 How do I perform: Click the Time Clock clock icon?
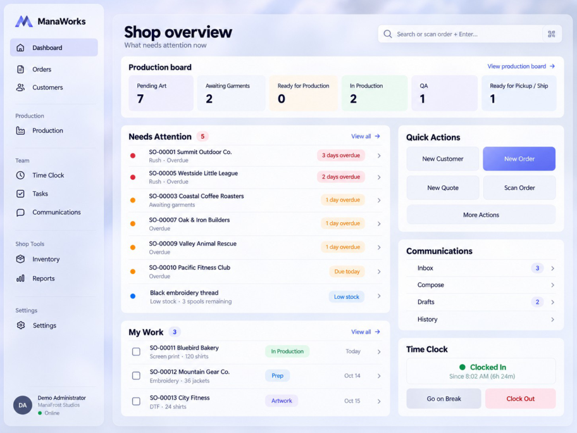pyautogui.click(x=21, y=175)
